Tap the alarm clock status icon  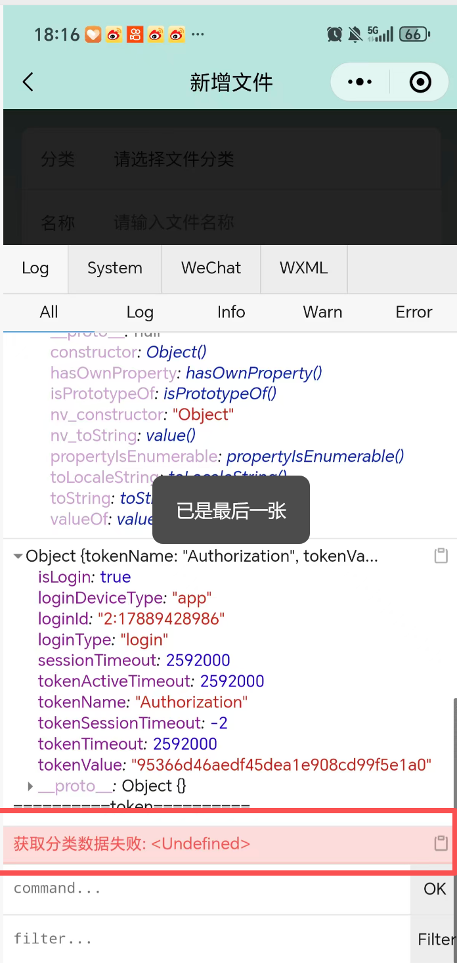335,34
